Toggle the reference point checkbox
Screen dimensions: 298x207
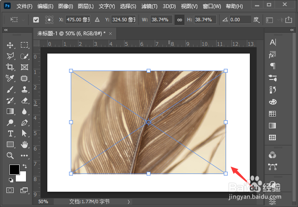[x=36, y=20]
